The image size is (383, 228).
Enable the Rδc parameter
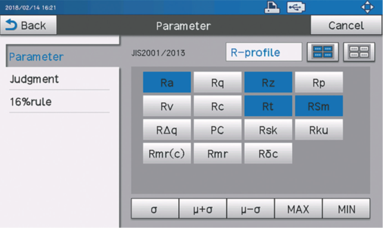click(x=268, y=153)
